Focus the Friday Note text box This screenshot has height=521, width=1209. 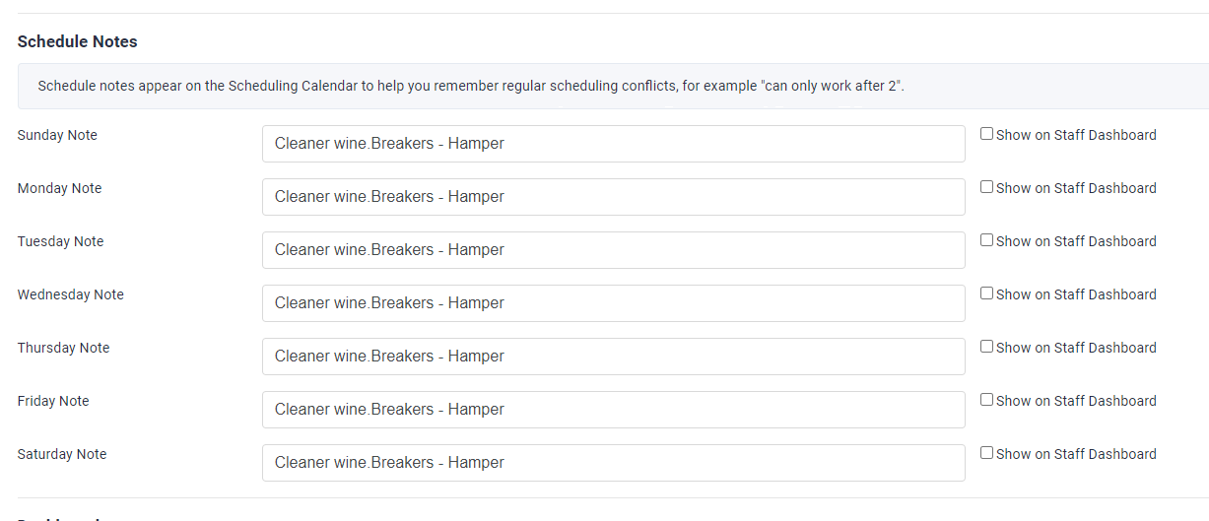pos(613,410)
